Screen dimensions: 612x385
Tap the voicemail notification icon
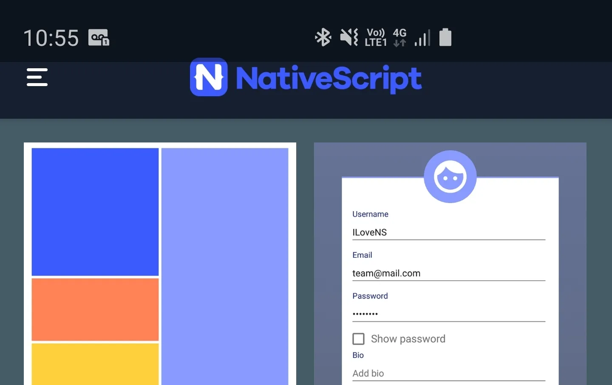click(x=99, y=37)
